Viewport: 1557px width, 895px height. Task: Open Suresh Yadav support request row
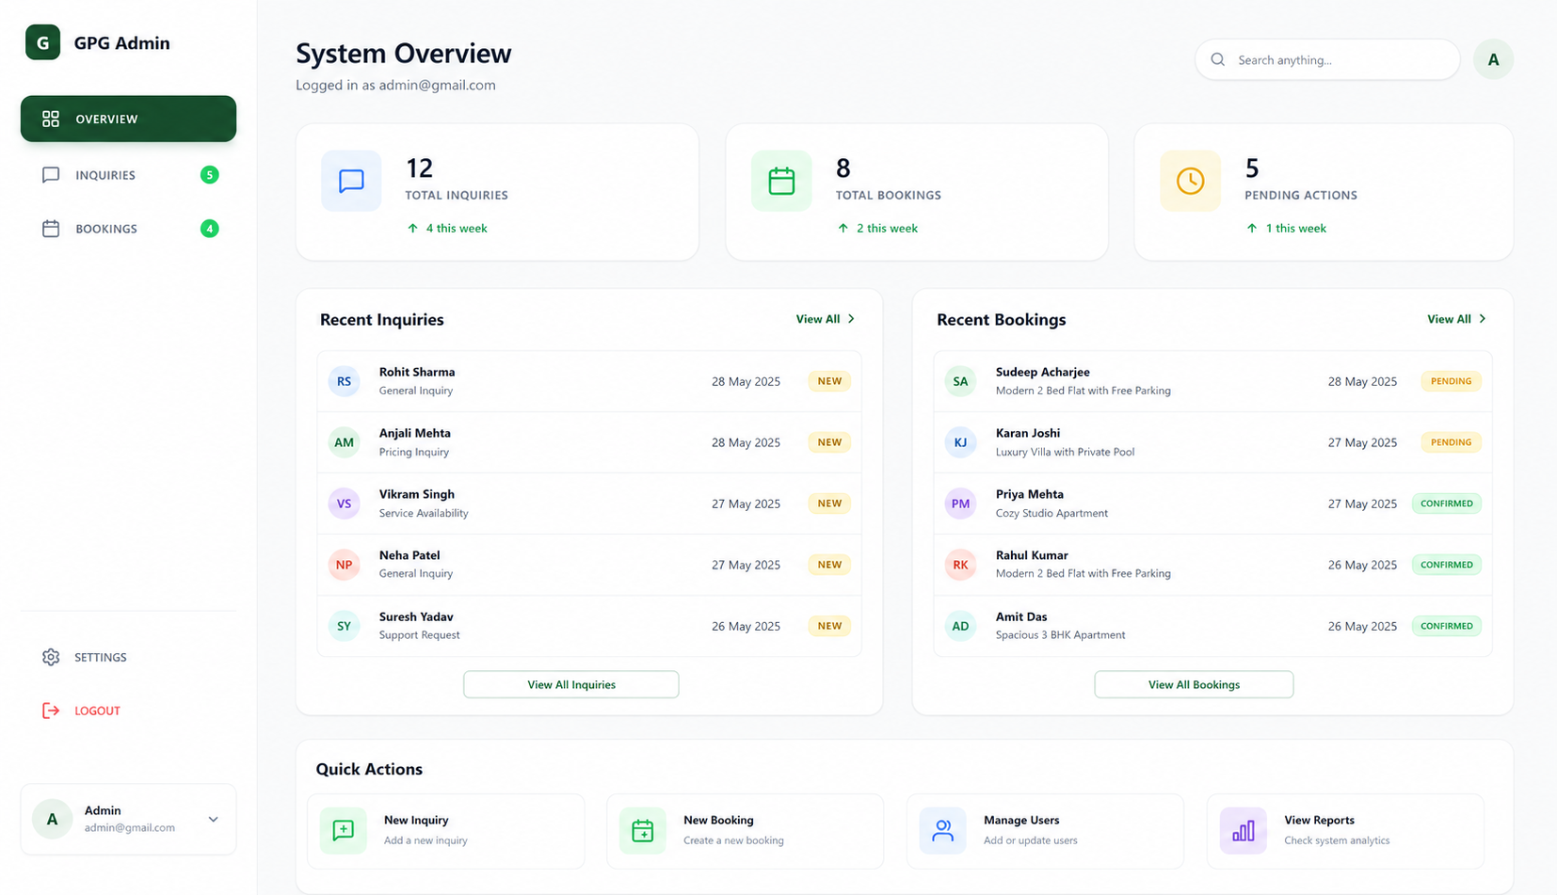589,626
